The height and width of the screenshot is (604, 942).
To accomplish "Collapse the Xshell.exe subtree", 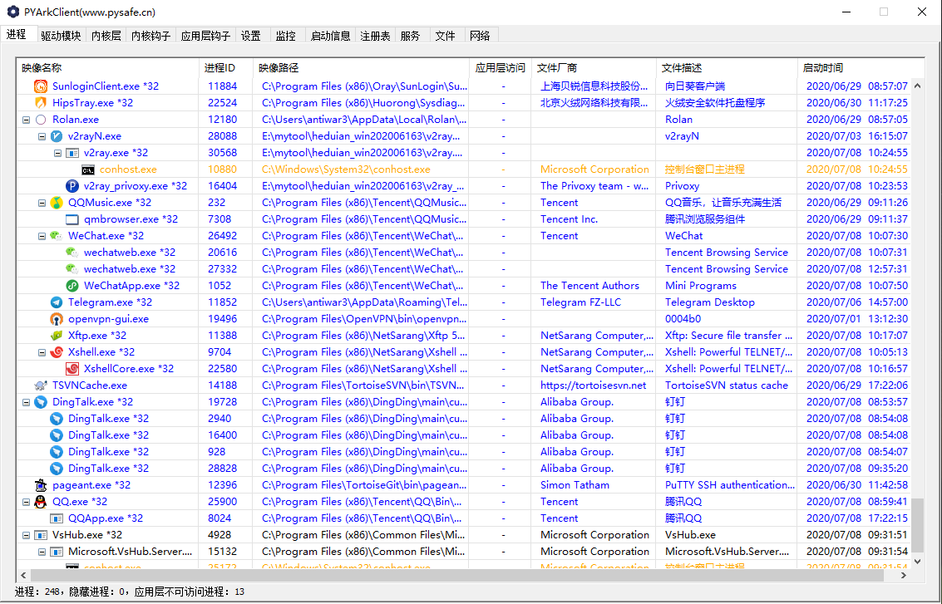I will [x=42, y=352].
